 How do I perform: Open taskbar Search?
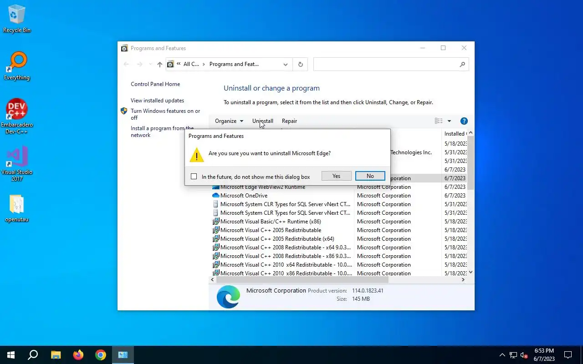click(x=33, y=355)
